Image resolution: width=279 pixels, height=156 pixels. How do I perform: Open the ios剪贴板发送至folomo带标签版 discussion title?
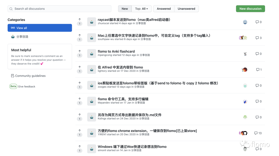(x=158, y=83)
